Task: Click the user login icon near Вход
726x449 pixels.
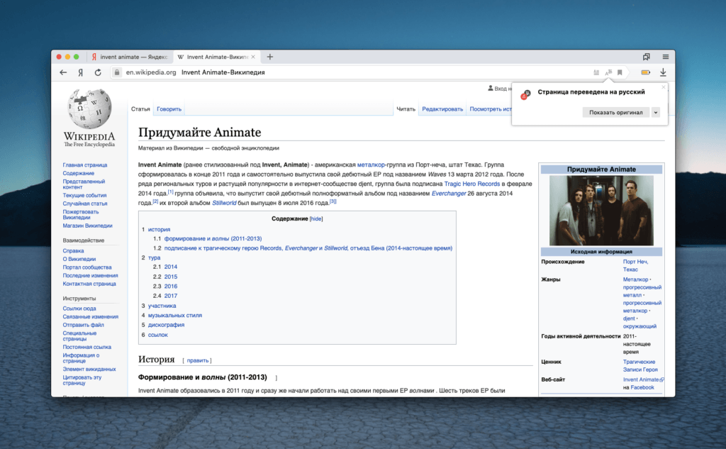Action: point(491,88)
